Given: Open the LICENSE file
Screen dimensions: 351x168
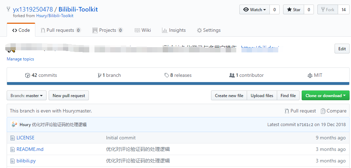Looking at the screenshot, I should click(26, 138).
